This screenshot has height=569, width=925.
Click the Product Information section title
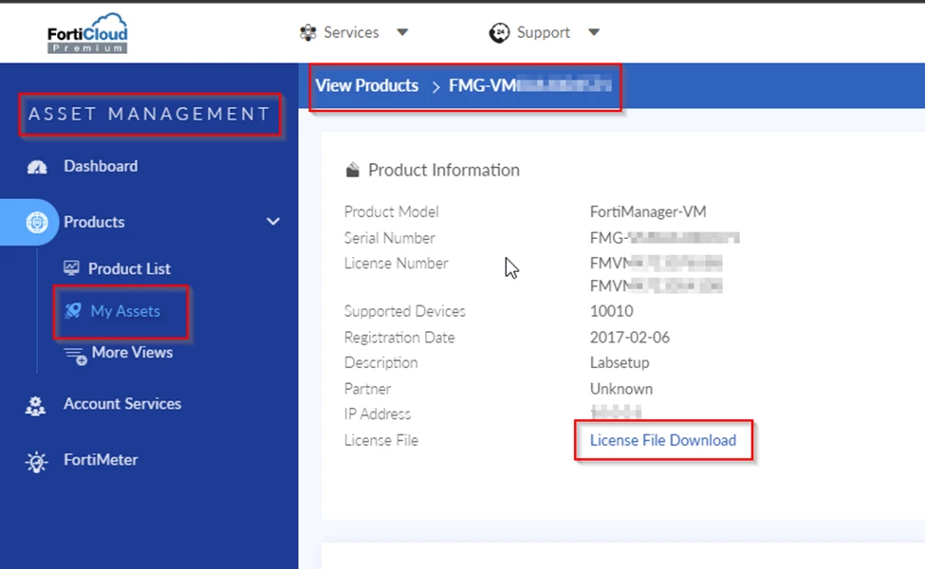(444, 171)
